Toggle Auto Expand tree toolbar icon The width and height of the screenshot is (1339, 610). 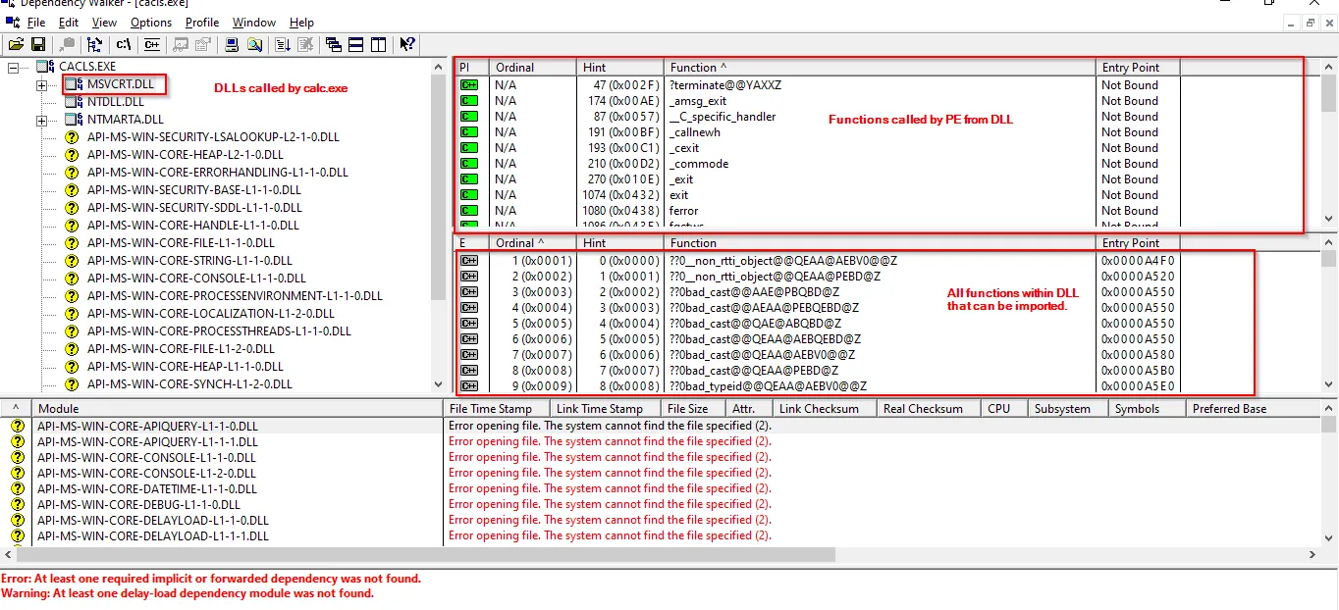(95, 44)
